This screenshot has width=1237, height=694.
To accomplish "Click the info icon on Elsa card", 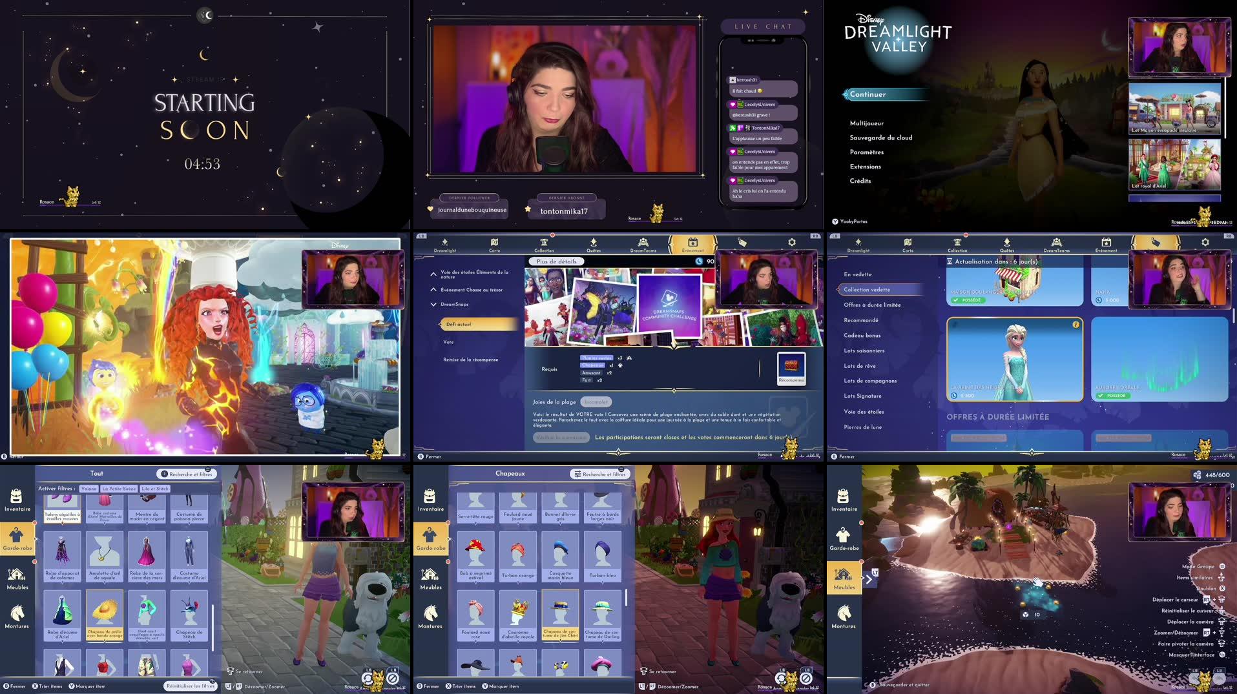I will click(x=1076, y=325).
